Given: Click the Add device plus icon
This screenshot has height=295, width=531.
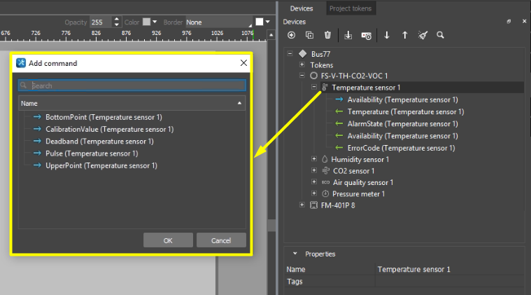Looking at the screenshot, I should click(292, 35).
